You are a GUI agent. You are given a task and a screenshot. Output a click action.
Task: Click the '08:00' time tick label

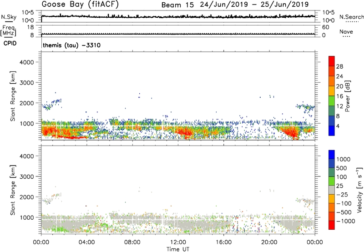point(132,242)
